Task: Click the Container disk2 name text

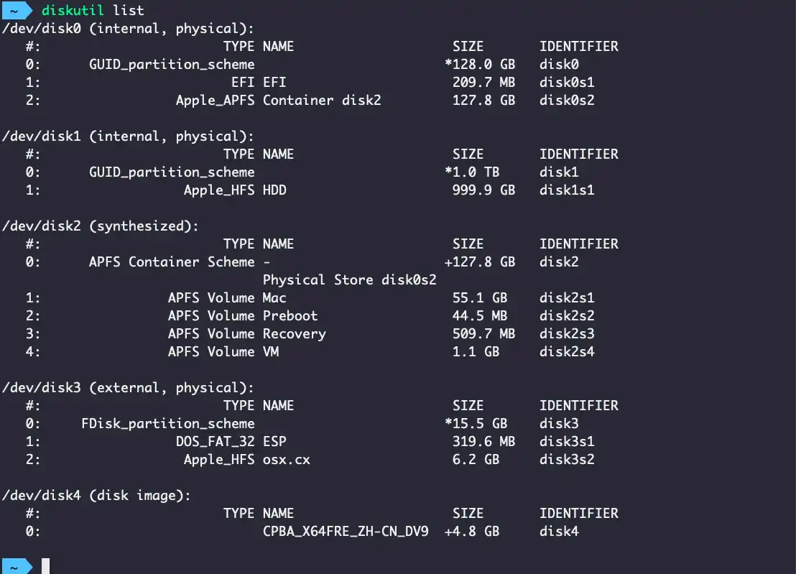Action: click(322, 101)
